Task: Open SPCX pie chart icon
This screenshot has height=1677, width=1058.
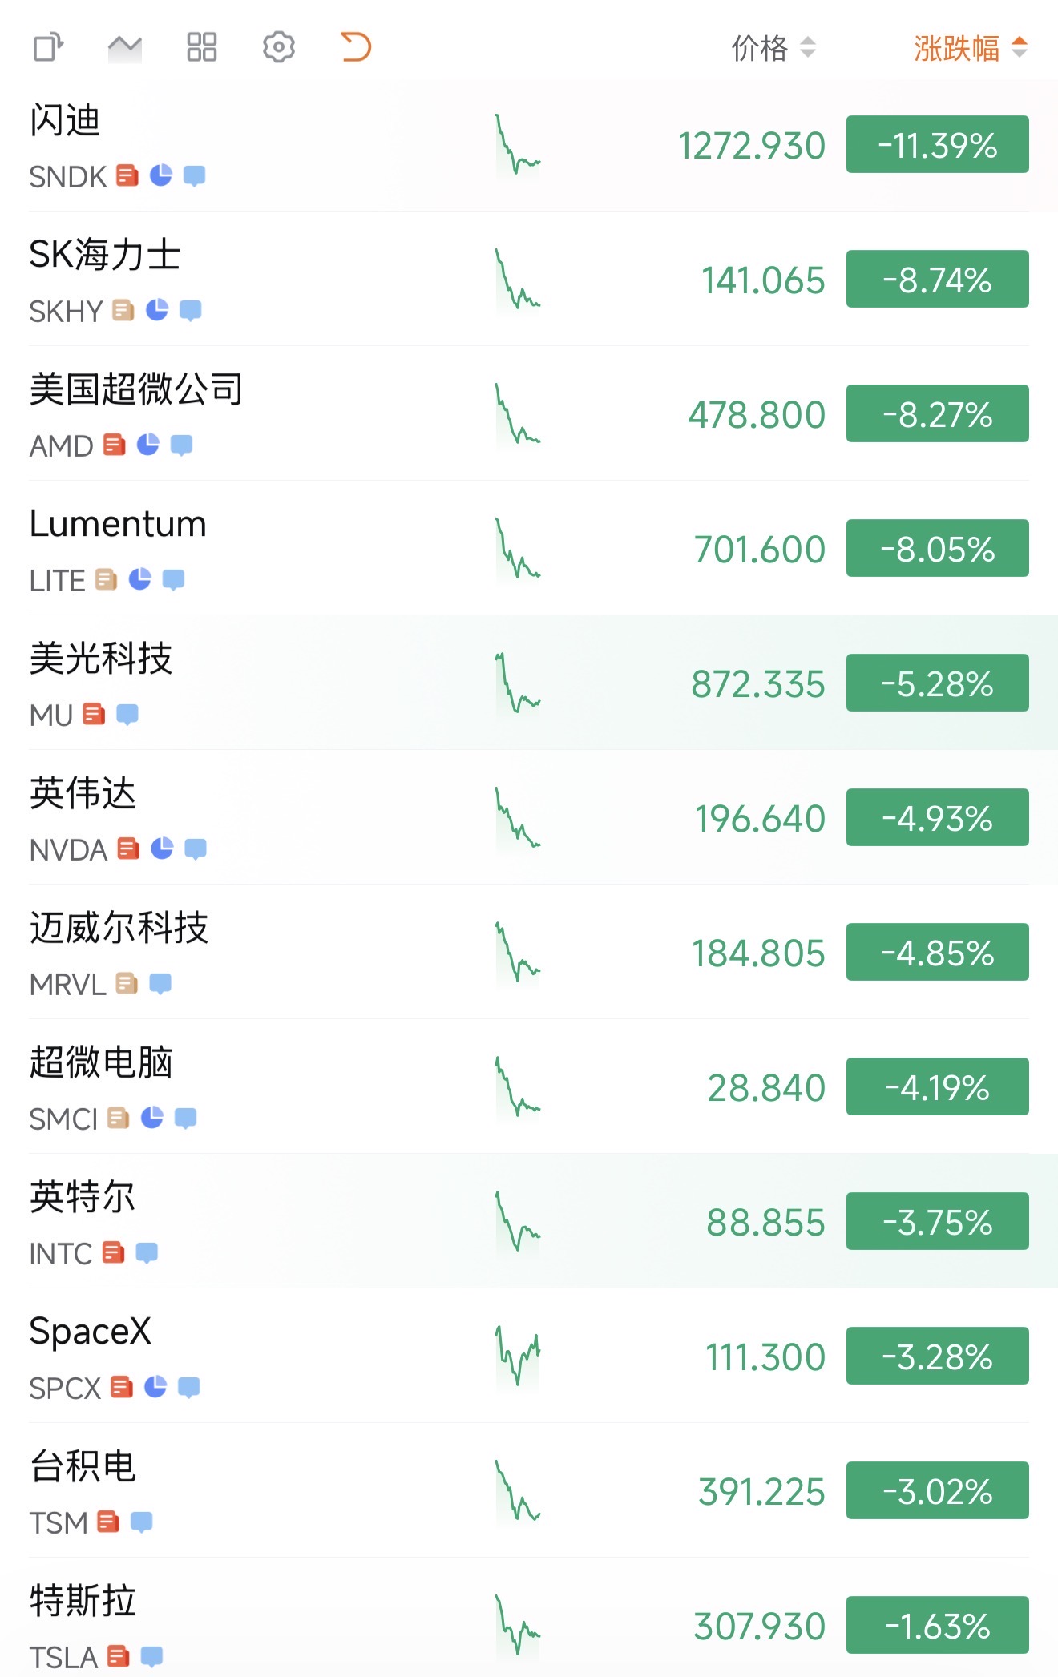Action: [x=155, y=1387]
